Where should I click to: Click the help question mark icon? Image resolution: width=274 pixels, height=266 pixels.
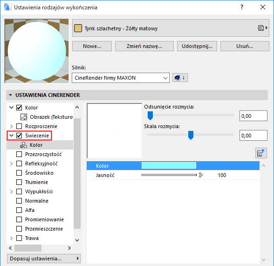(242, 7)
